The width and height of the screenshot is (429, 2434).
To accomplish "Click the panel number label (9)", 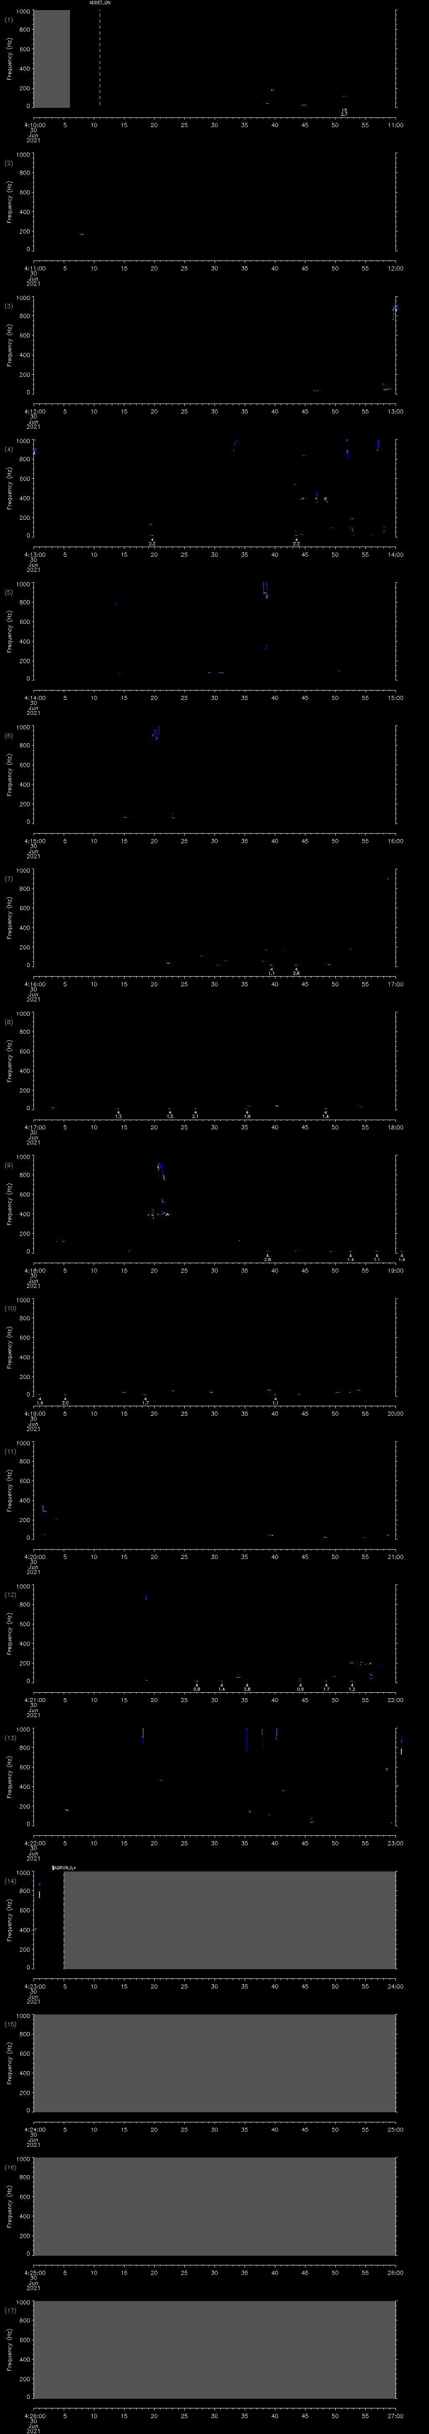I will click(8, 1165).
